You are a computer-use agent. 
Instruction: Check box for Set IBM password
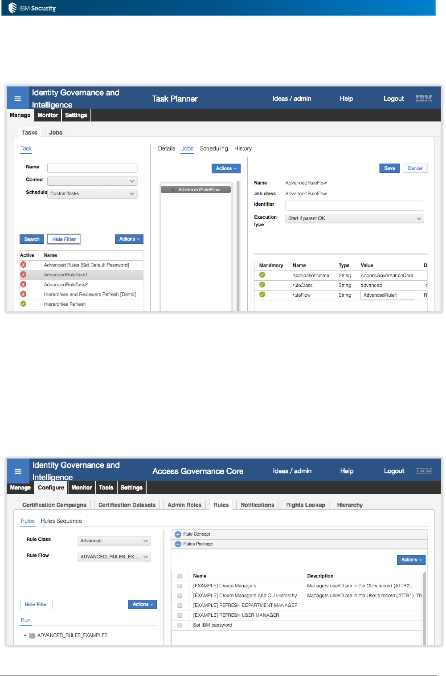pyautogui.click(x=180, y=625)
